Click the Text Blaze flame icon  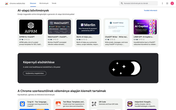[58, 104]
